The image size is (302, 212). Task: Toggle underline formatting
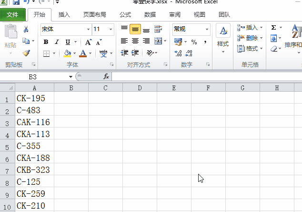[x=68, y=42]
